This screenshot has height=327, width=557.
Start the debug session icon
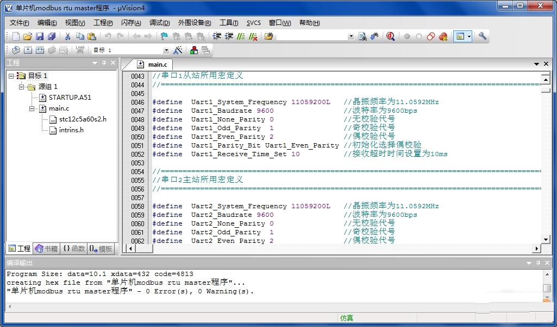click(x=390, y=36)
